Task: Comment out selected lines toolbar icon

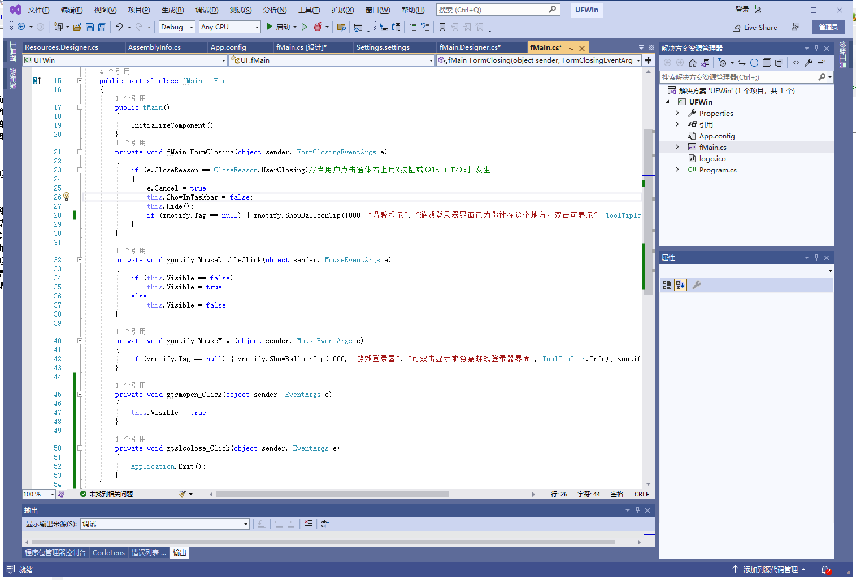Action: pos(413,27)
